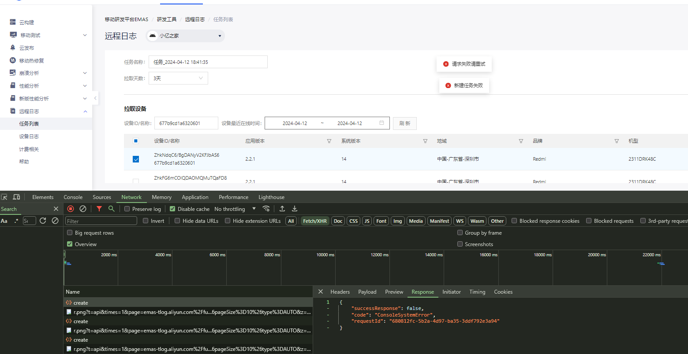688x354 pixels.
Task: Click the 刷新 button
Action: tap(405, 123)
